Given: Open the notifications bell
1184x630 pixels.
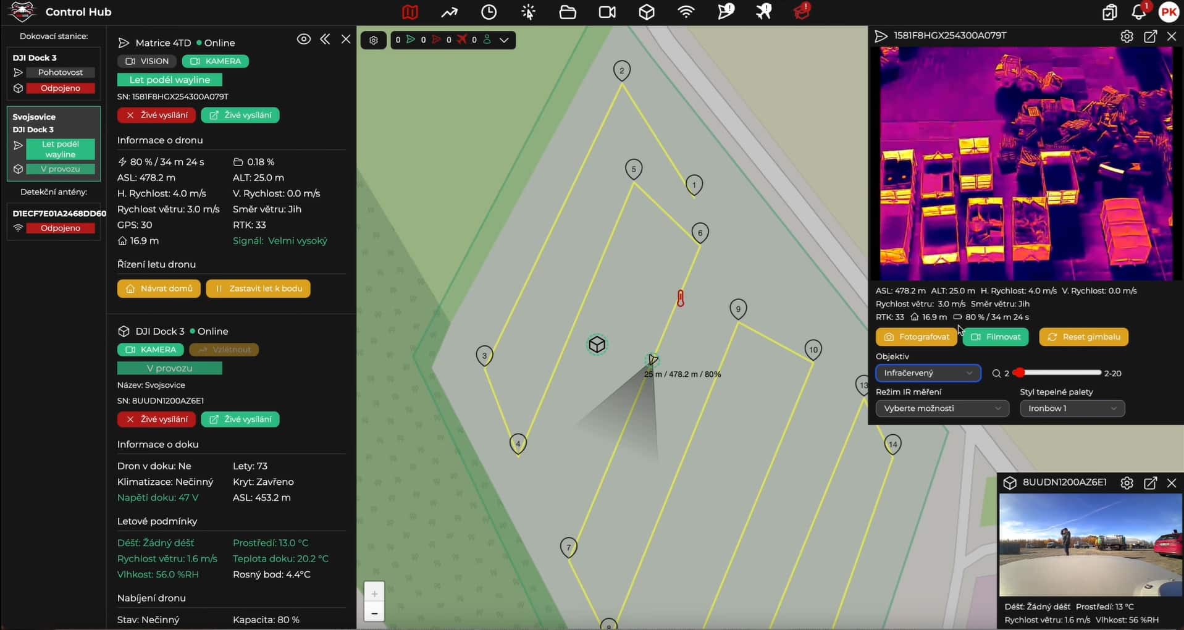Looking at the screenshot, I should click(1138, 12).
